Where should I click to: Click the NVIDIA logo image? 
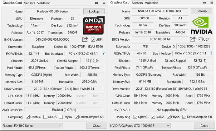tap(202, 25)
